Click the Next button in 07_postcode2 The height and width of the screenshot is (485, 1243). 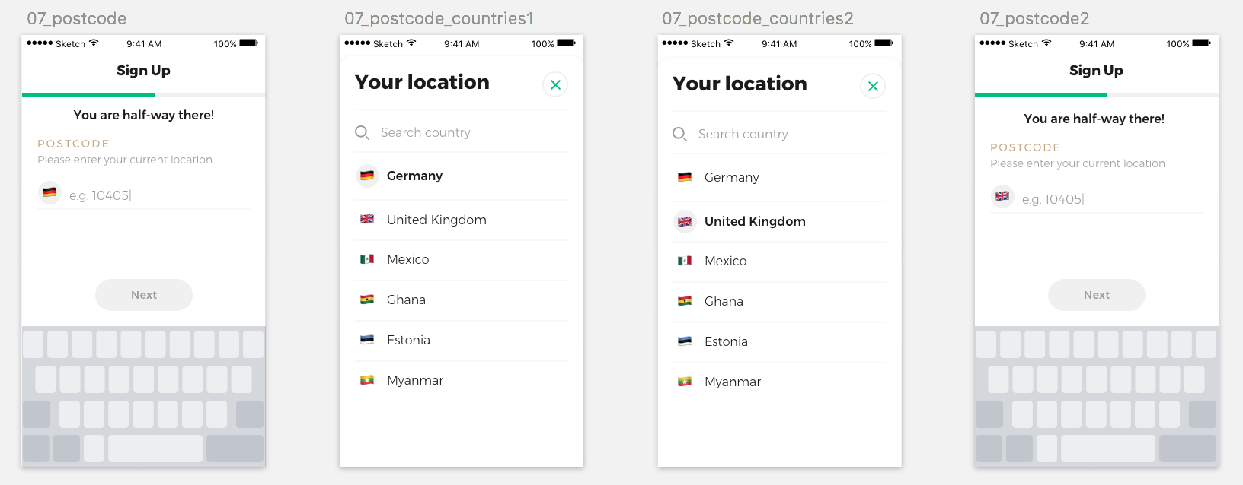coord(1097,295)
